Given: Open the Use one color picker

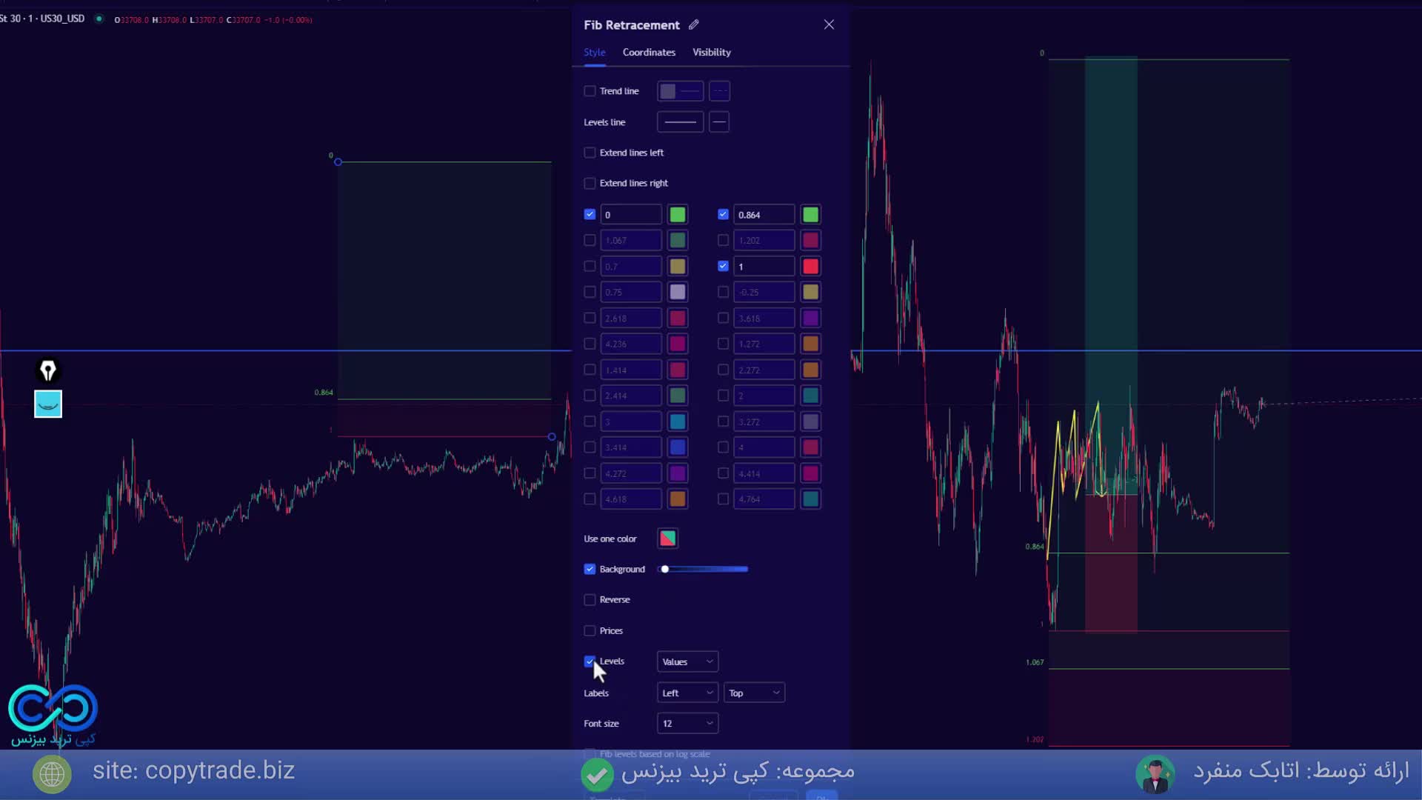Looking at the screenshot, I should tap(667, 539).
